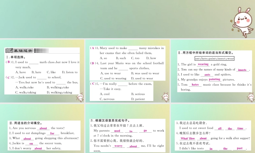Viewport: 255px width, 153px height.
Task: Select option 'B. was used to wear'
Action: [x=145, y=73]
